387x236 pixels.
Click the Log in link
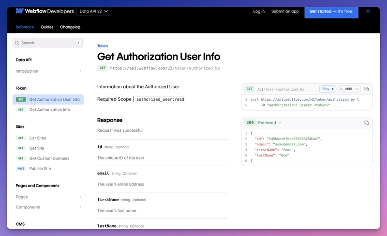pos(259,11)
